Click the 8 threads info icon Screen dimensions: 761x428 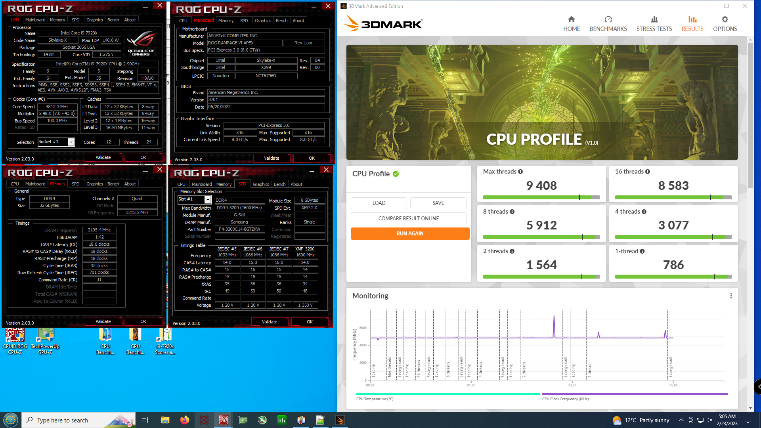[x=512, y=212]
